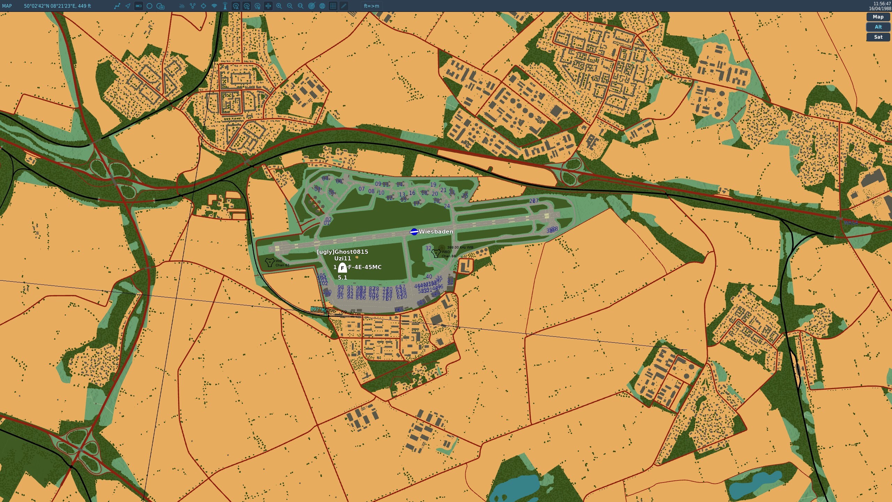The height and width of the screenshot is (502, 892).
Task: Click the 5.1 value under the aircraft
Action: pyautogui.click(x=343, y=277)
